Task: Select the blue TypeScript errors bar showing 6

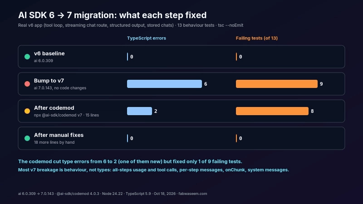Action: [164, 84]
